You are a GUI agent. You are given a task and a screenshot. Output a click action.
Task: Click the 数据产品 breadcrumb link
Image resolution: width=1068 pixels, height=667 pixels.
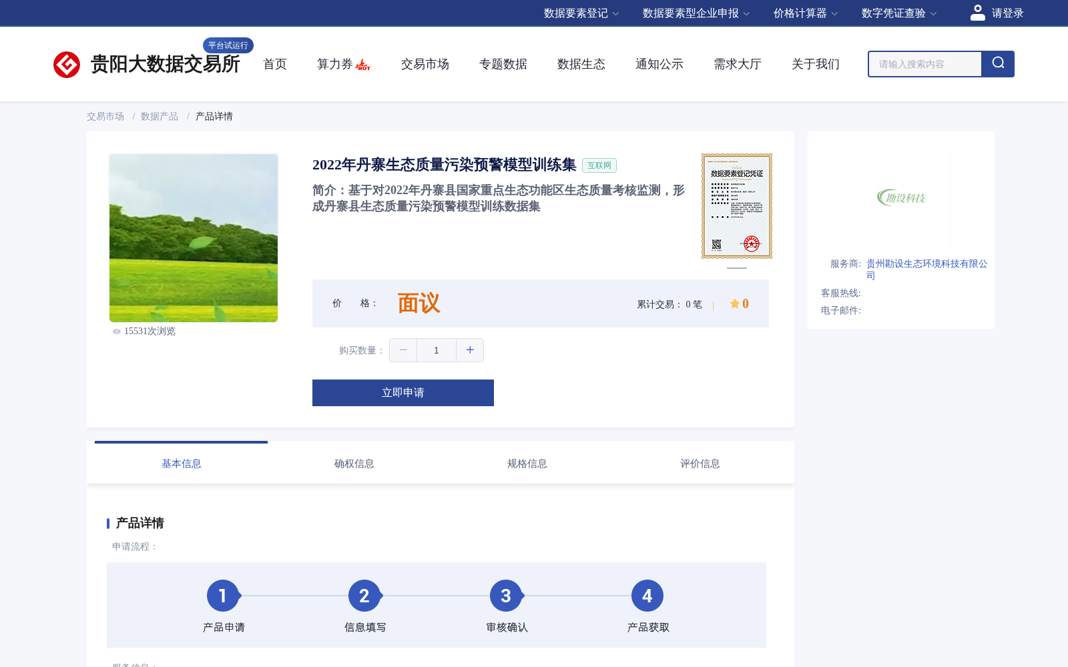point(160,116)
